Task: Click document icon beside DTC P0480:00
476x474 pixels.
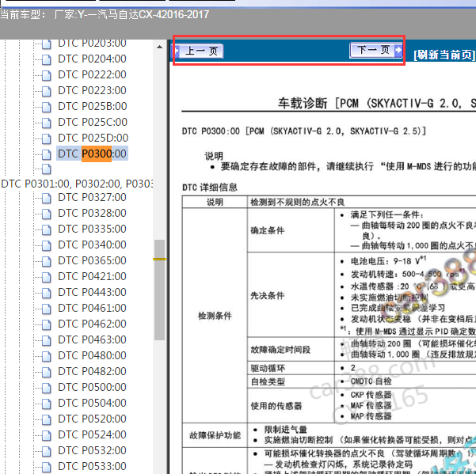Action: 47,356
